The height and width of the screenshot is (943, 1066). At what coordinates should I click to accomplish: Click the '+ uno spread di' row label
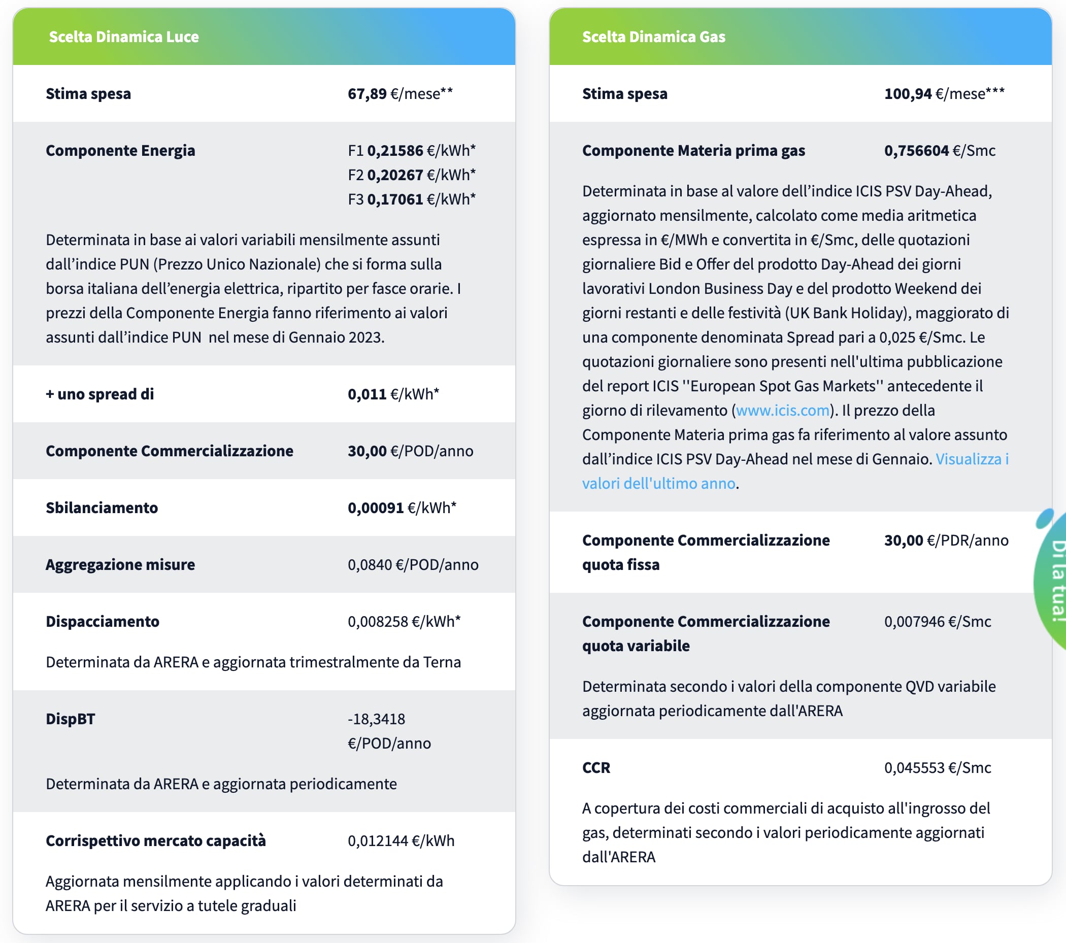(99, 394)
